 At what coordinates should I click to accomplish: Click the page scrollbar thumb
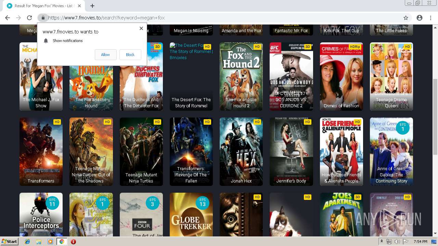click(435, 116)
